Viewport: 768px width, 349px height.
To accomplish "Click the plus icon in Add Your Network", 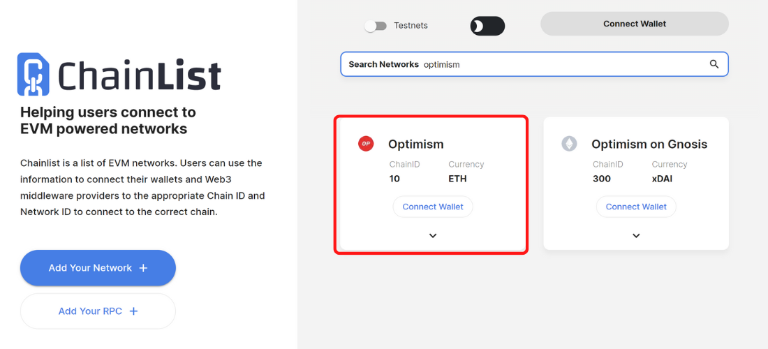I will [x=143, y=268].
